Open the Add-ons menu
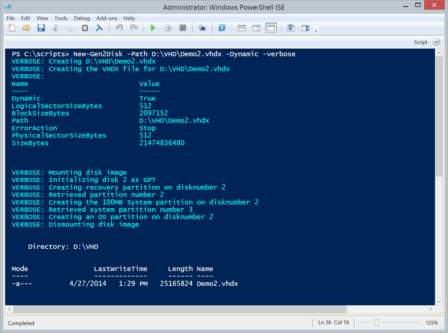This screenshot has width=448, height=333. 107,18
